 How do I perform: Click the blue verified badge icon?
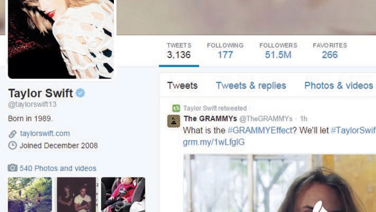[80, 93]
